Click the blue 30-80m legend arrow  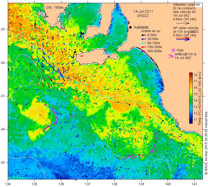144,39
